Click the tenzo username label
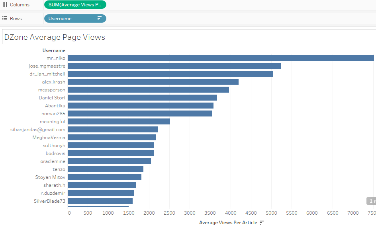 coord(59,169)
